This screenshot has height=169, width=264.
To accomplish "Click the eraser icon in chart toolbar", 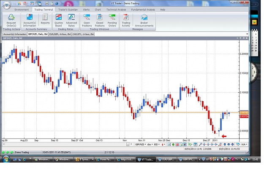I will click(x=220, y=145).
